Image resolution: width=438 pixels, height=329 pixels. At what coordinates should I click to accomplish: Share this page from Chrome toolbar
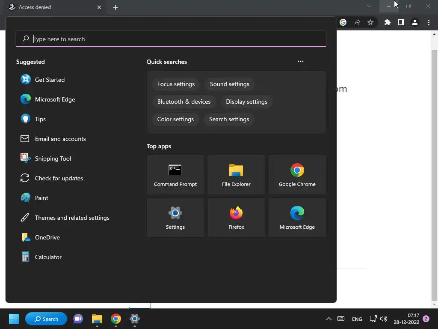pyautogui.click(x=357, y=22)
